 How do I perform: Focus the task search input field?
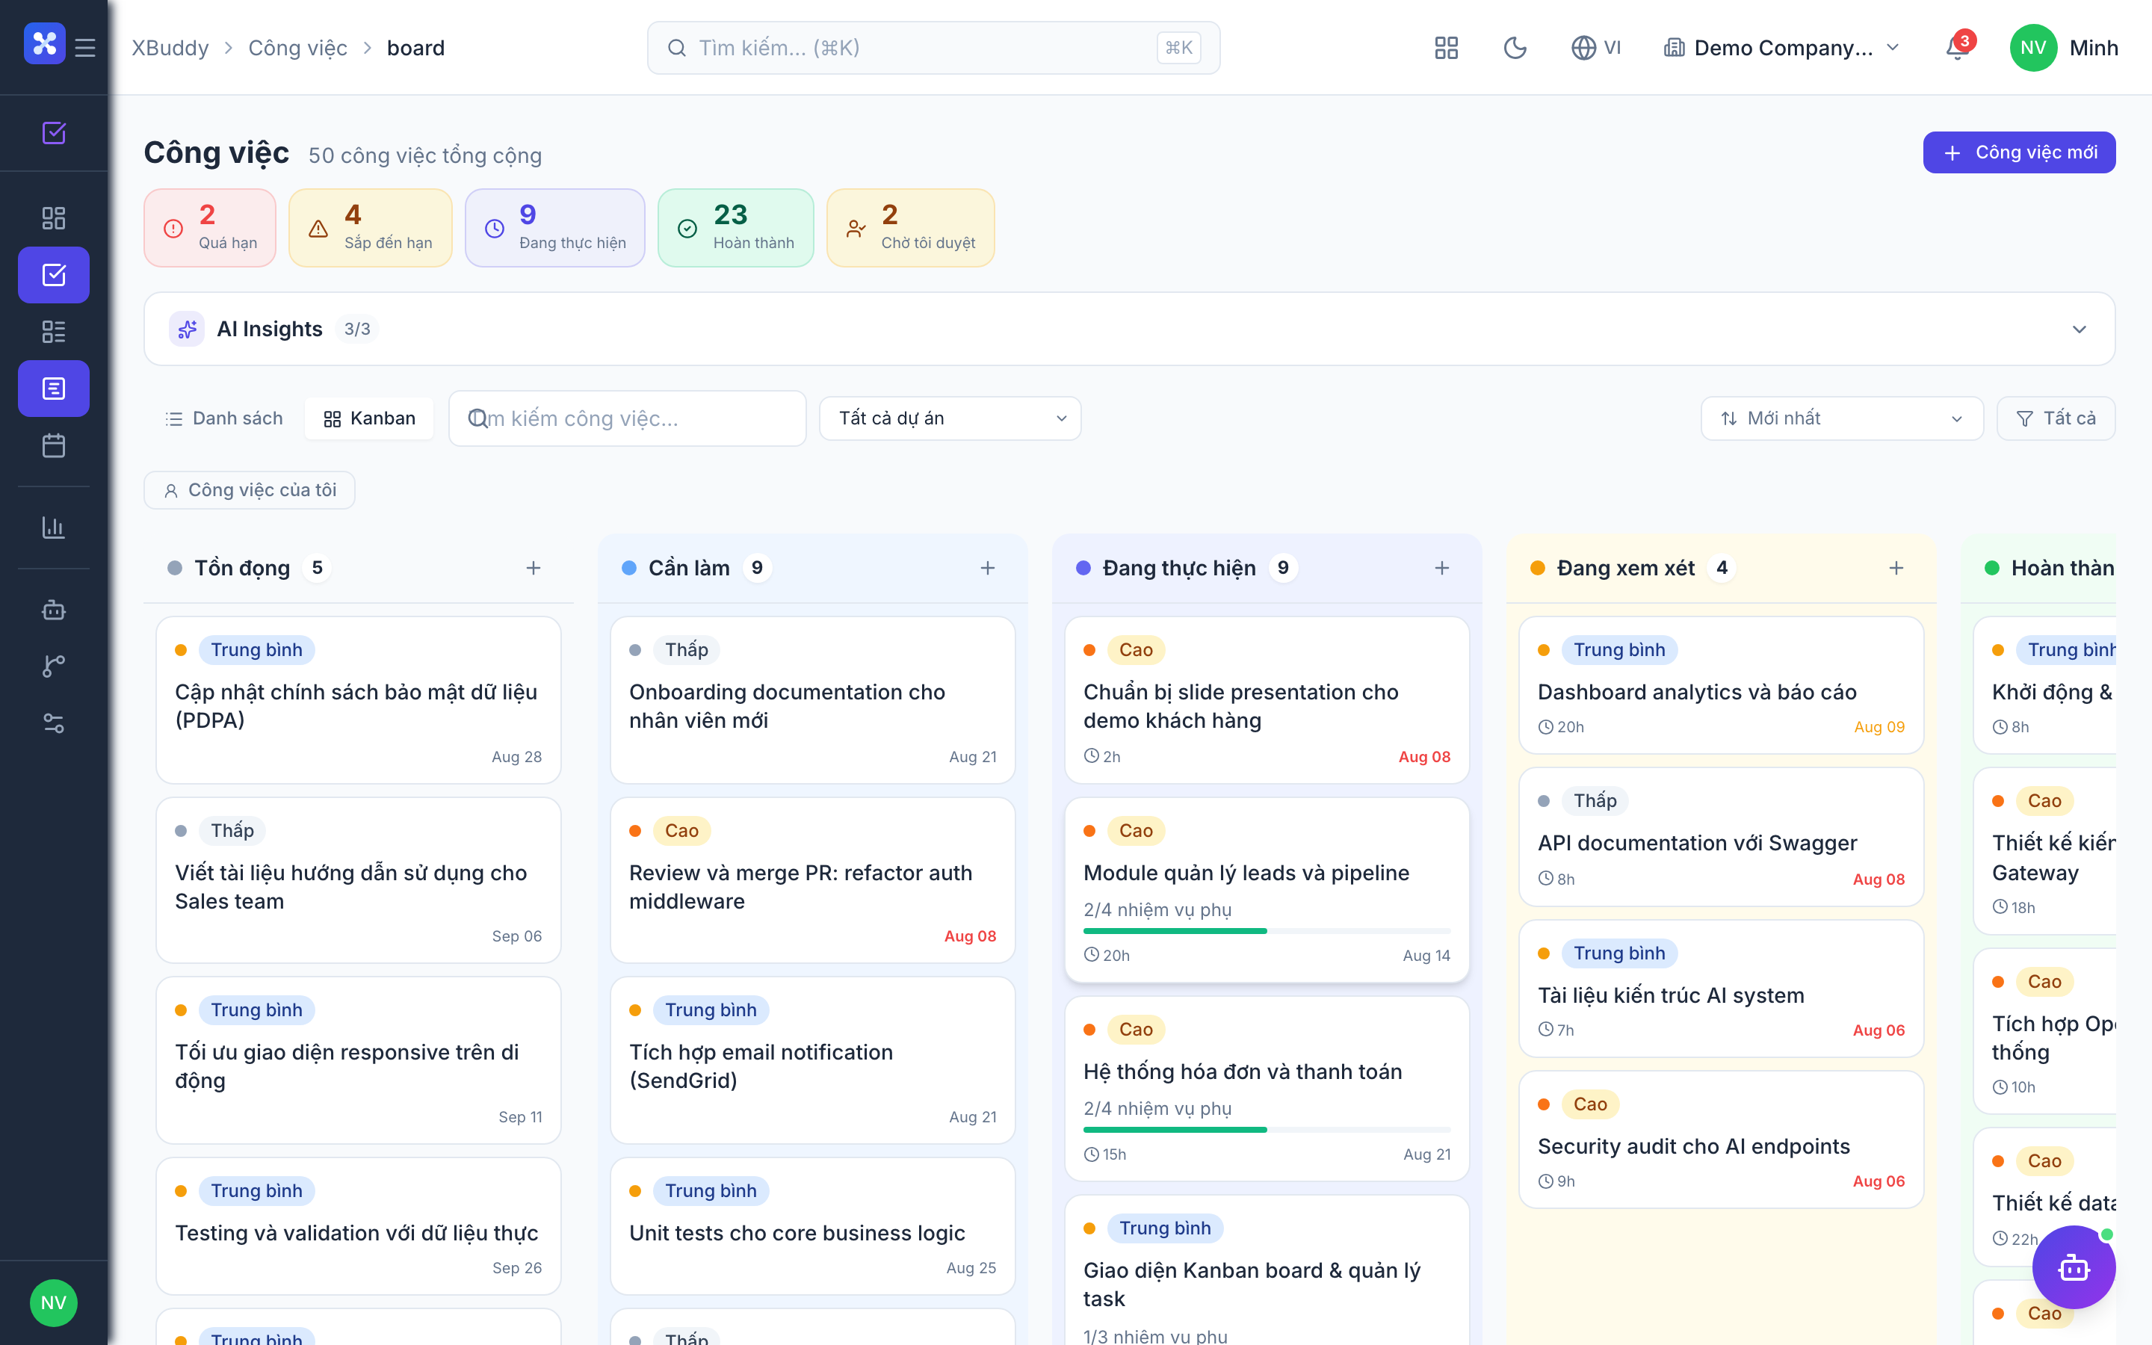(628, 418)
